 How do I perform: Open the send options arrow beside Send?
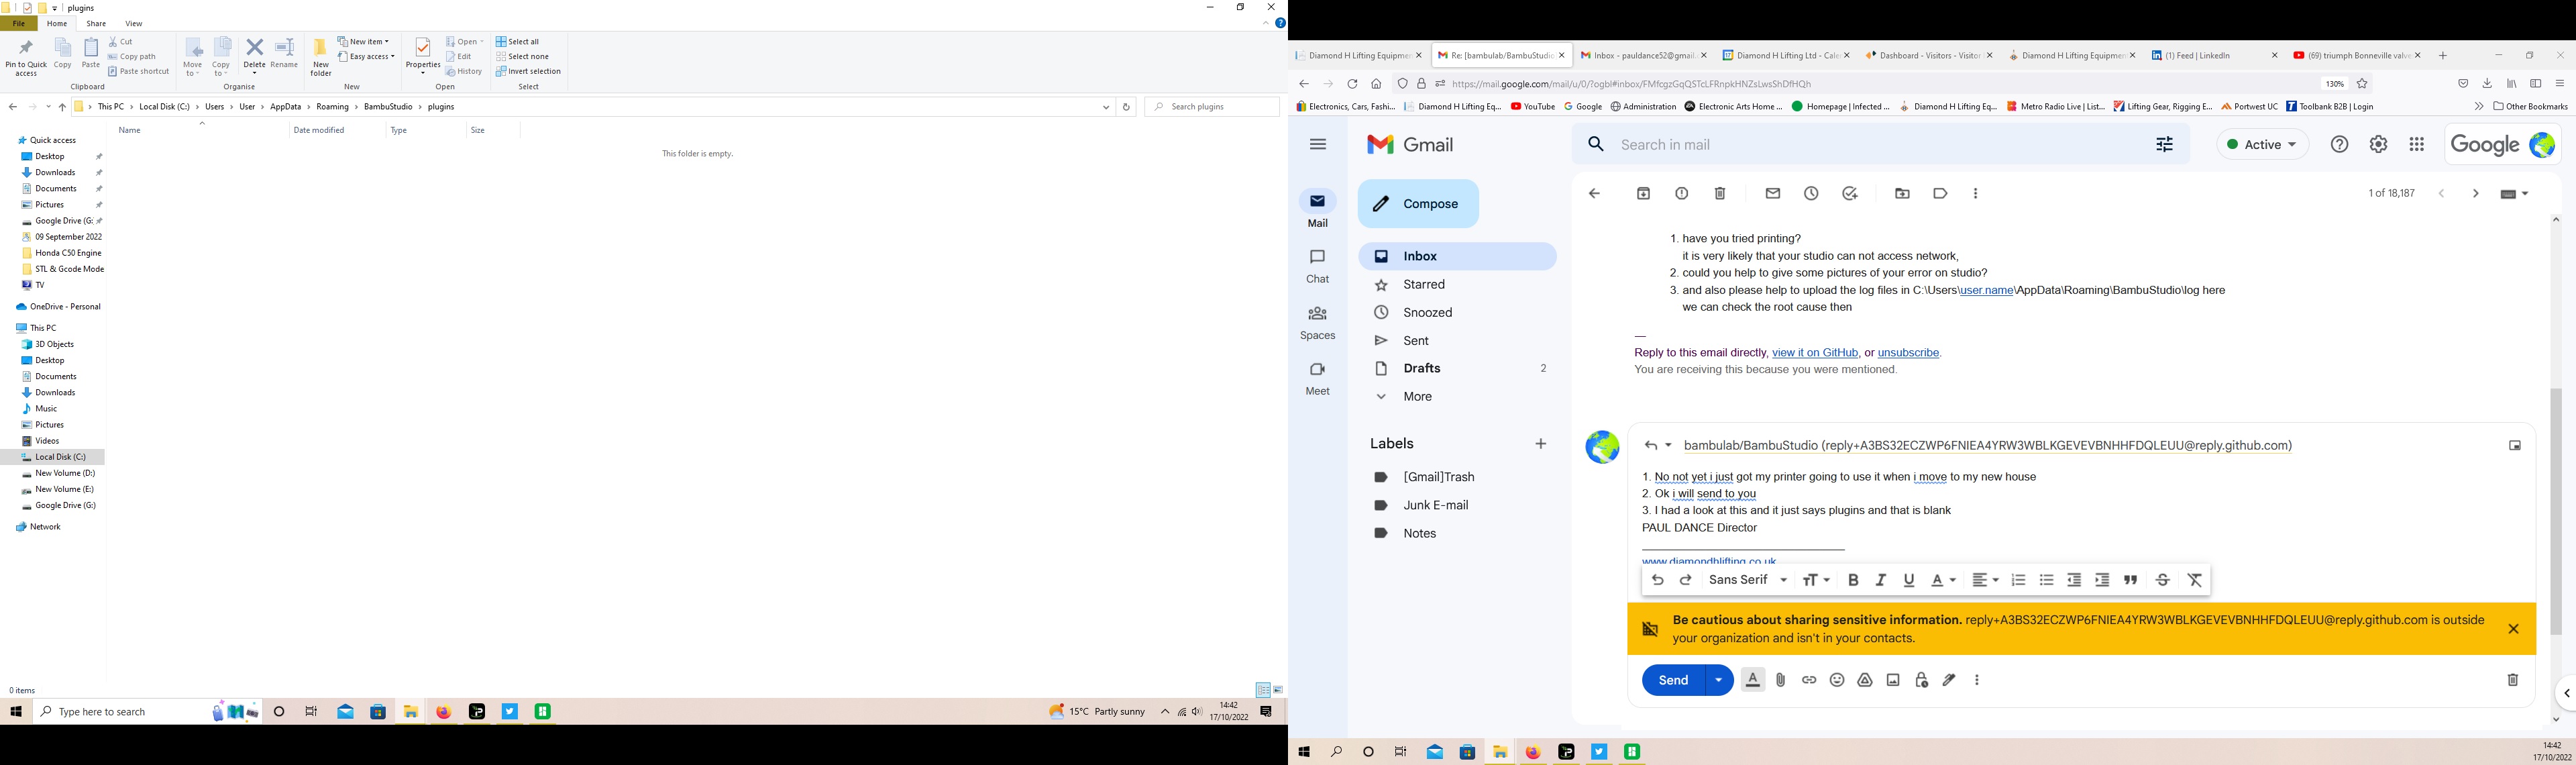1719,680
